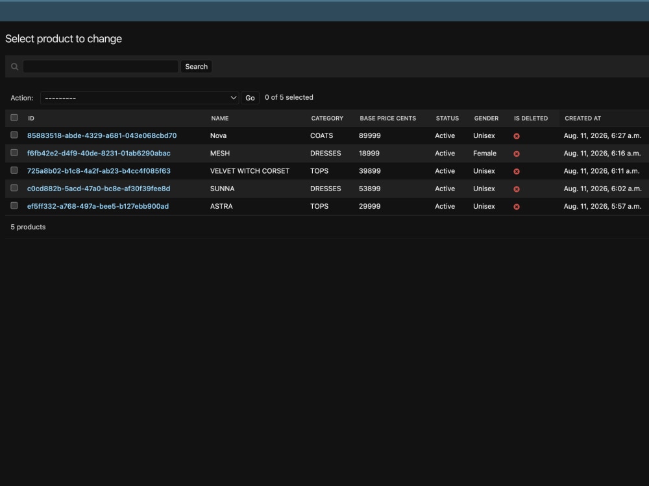Sort by the CREATED AT column header

click(x=583, y=118)
